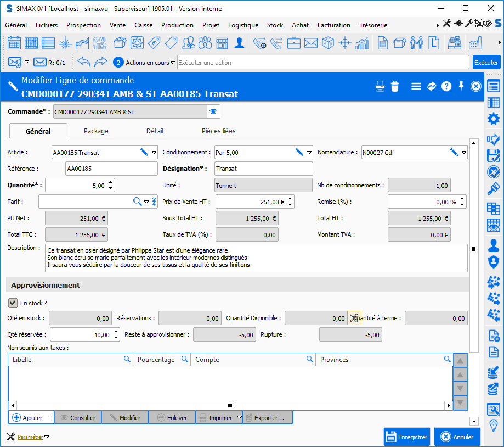Switch to the Package tab
Image resolution: width=504 pixels, height=447 pixels.
coord(96,131)
